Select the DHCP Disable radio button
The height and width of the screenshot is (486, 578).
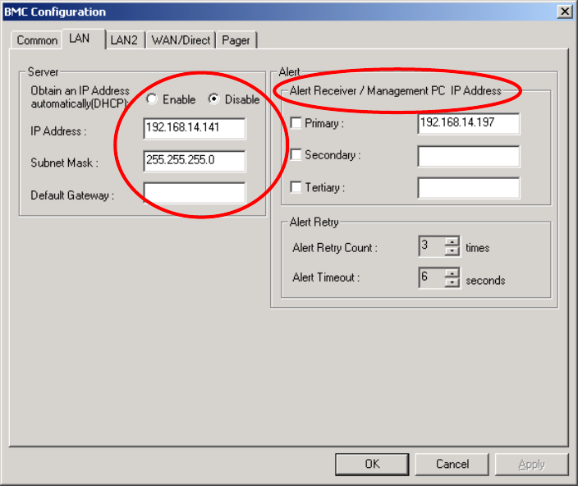[x=213, y=99]
